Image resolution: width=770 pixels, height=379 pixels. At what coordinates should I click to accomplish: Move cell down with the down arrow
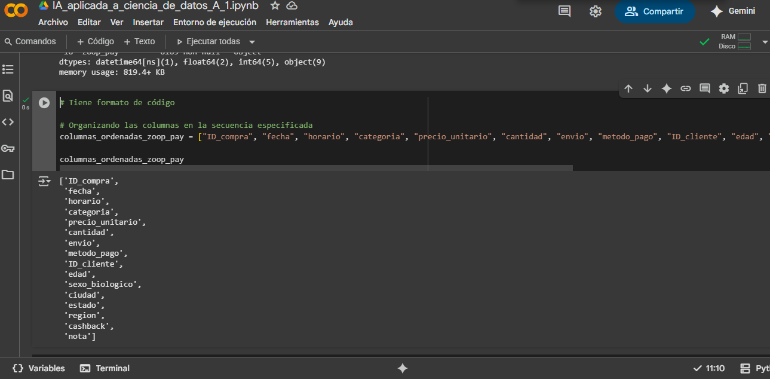pyautogui.click(x=648, y=88)
